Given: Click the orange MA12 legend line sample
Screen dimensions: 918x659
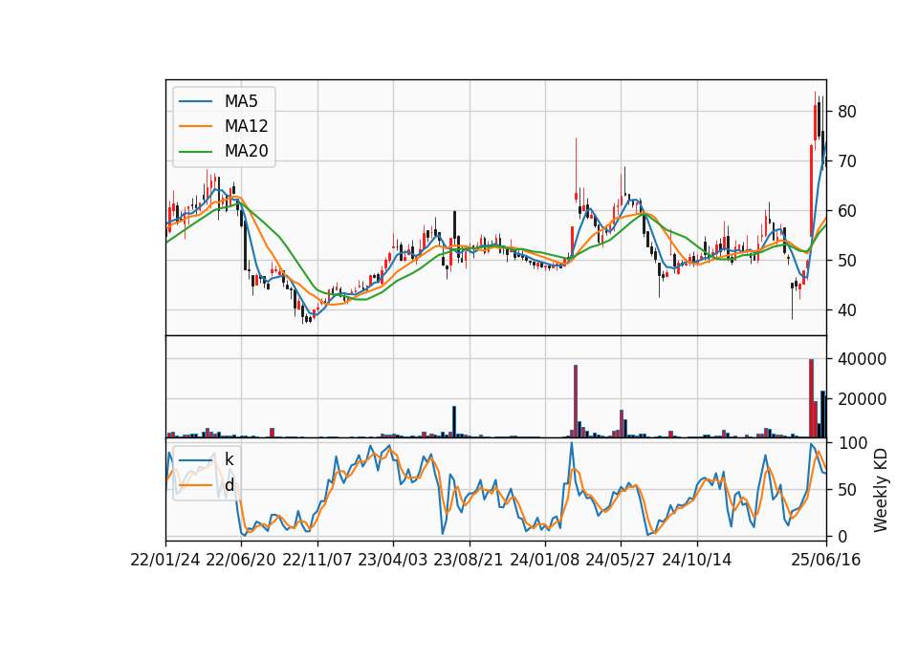Looking at the screenshot, I should point(195,126).
